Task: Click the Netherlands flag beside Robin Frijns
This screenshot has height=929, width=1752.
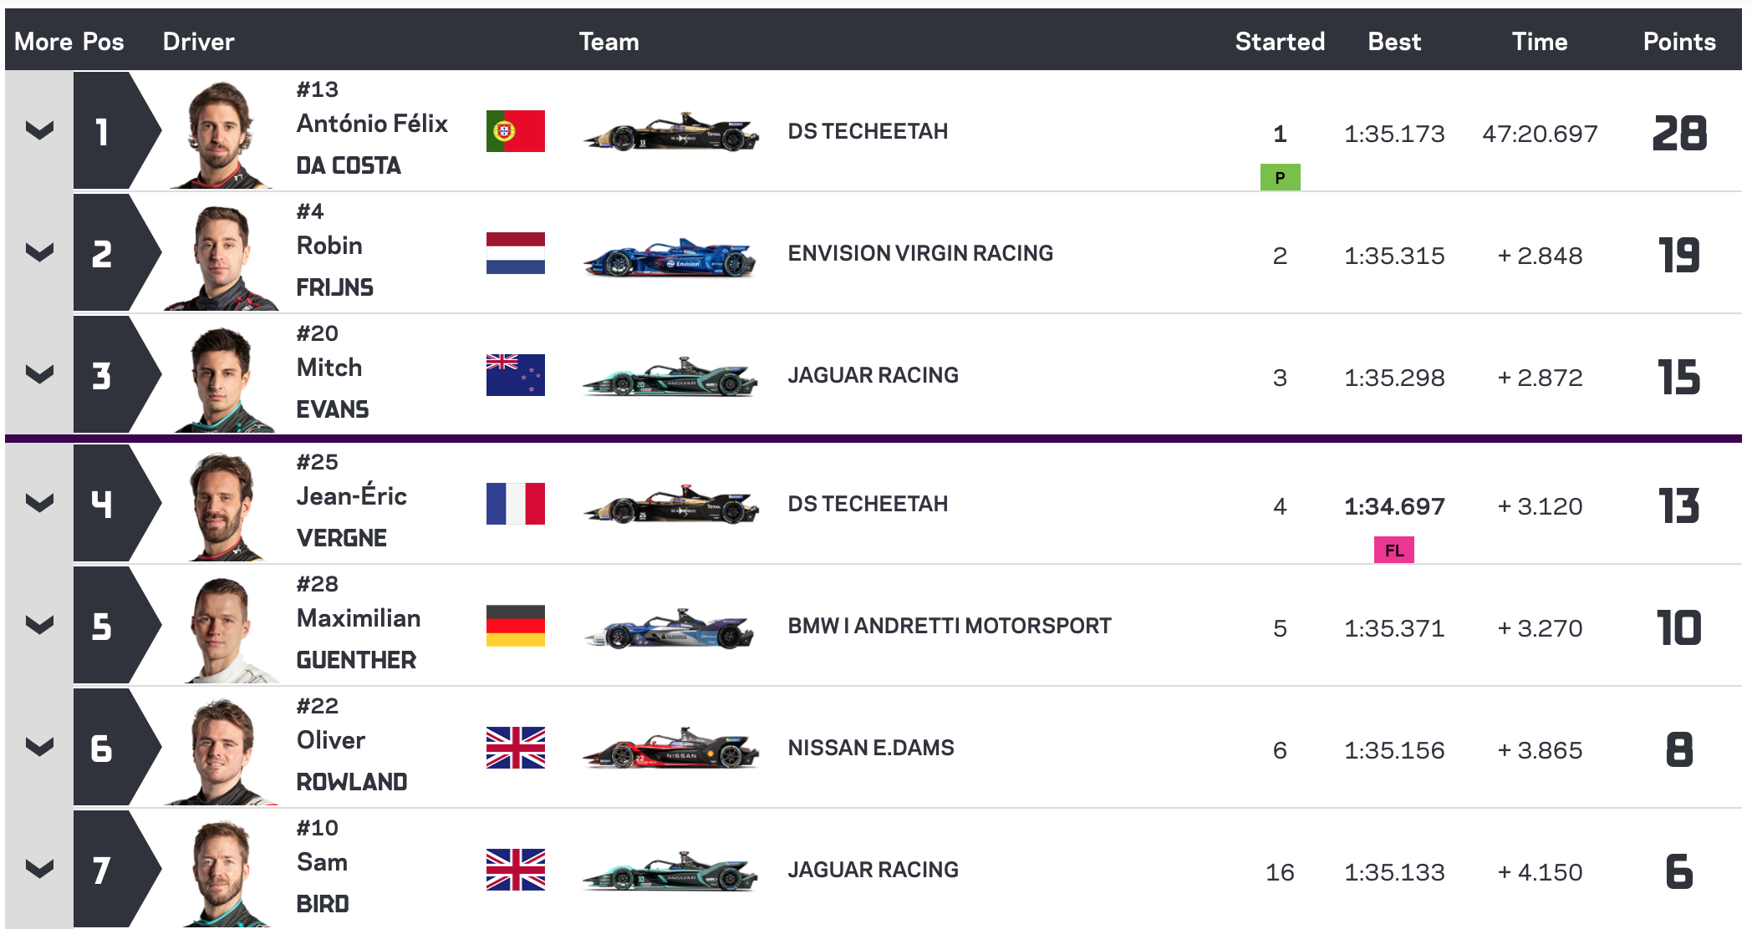Action: 515,253
